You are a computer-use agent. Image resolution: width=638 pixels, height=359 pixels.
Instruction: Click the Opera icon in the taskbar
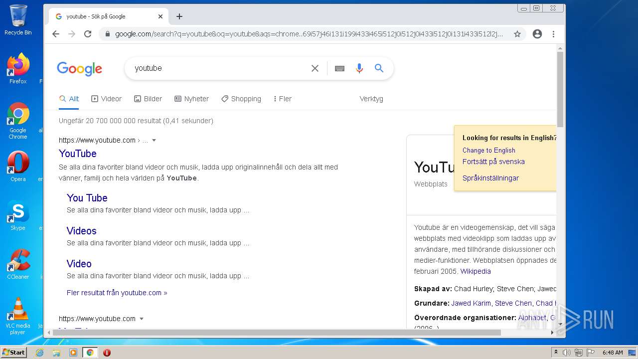107,353
